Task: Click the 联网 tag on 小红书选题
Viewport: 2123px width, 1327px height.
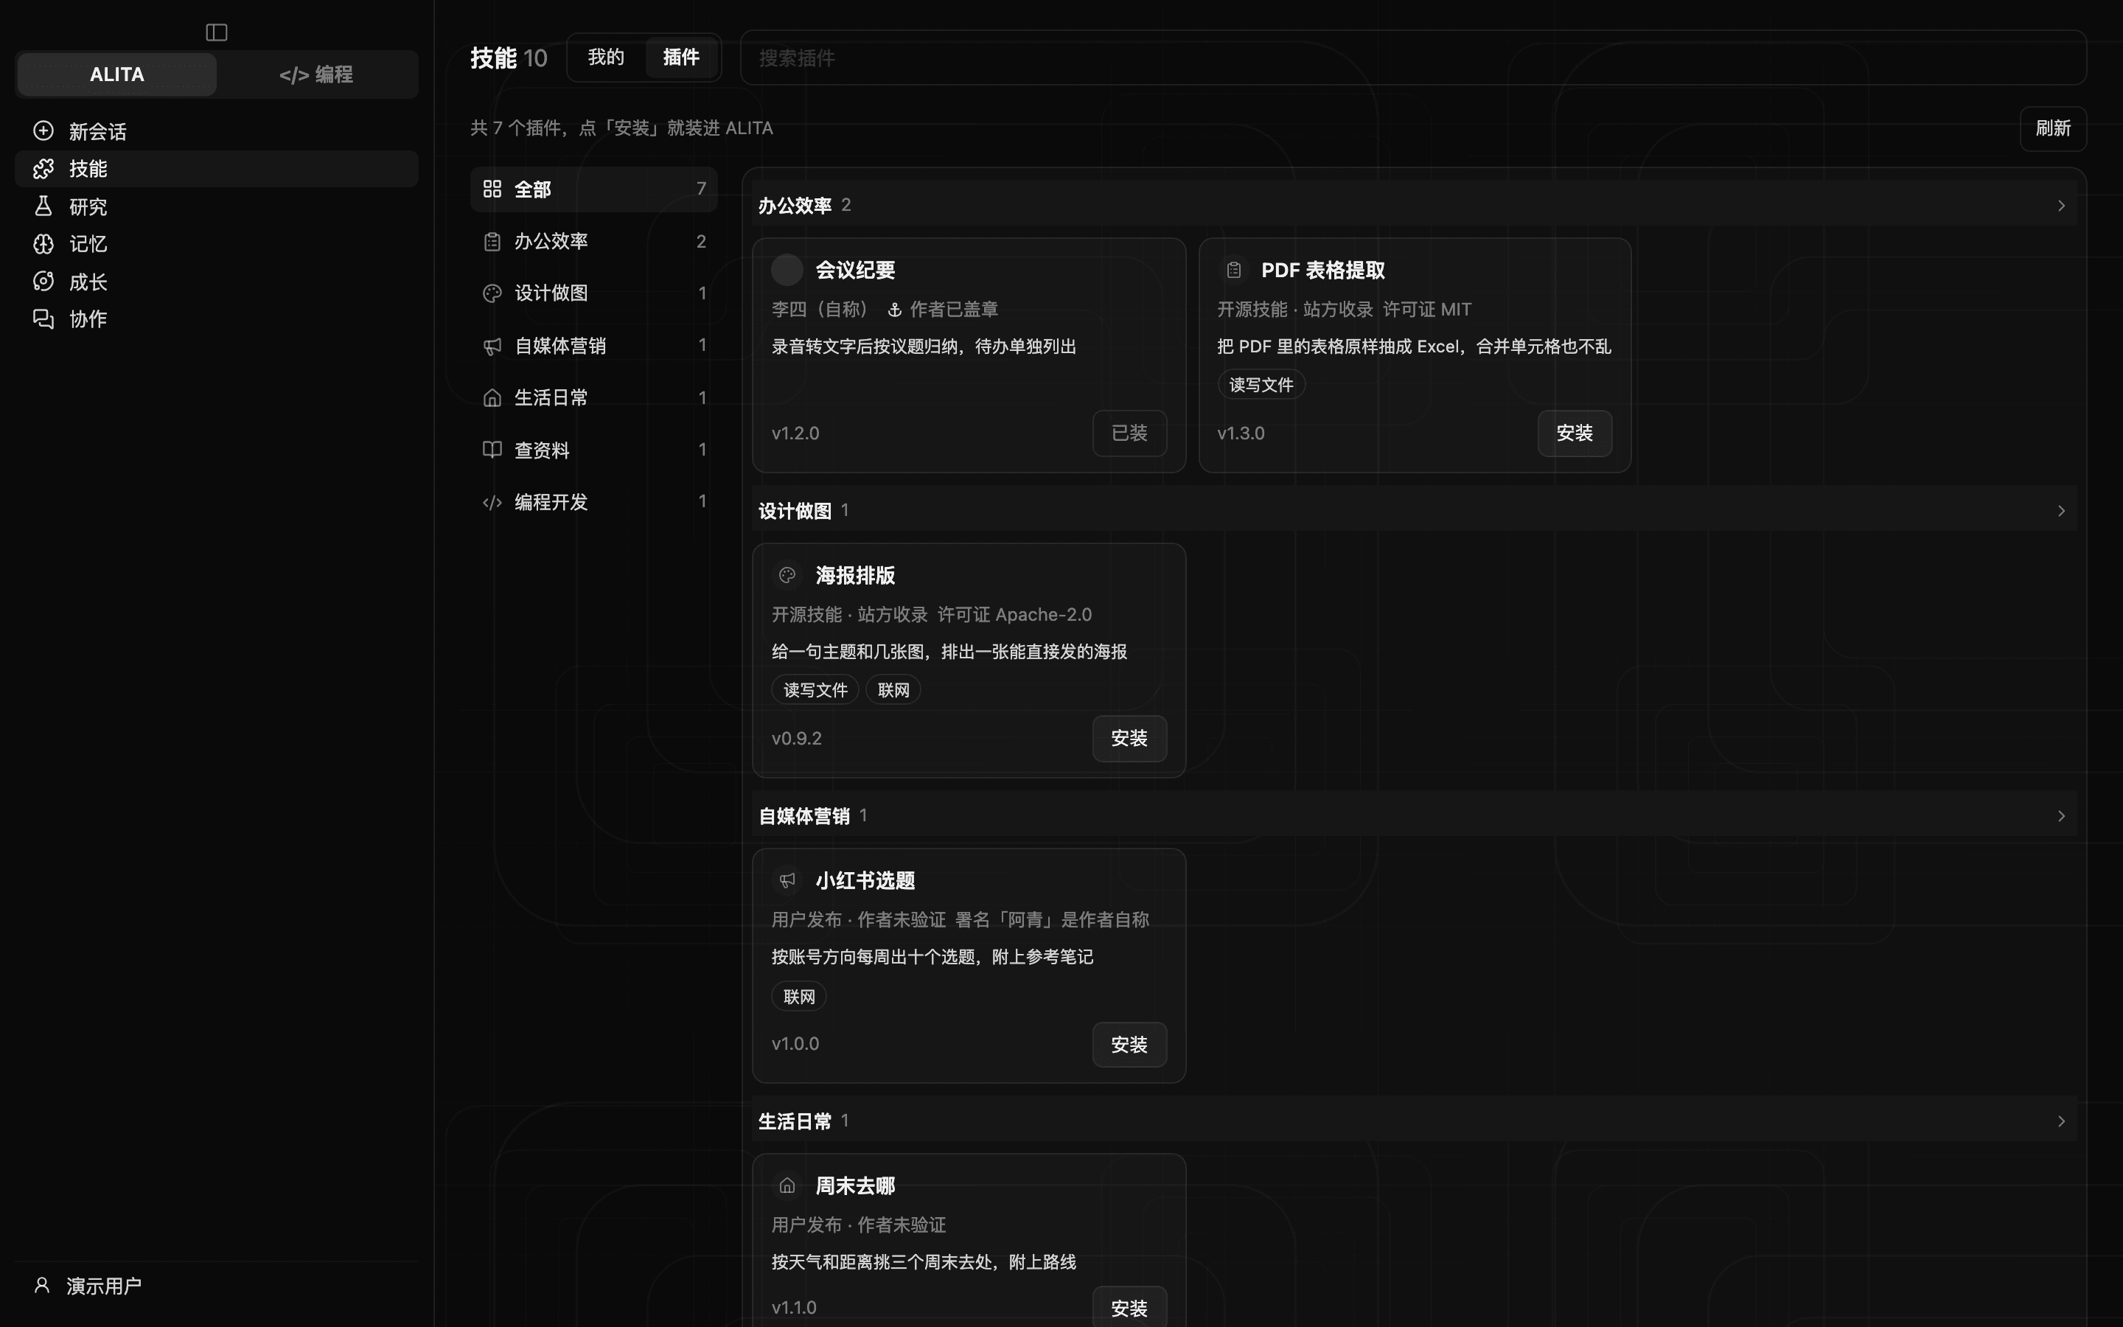Action: coord(798,996)
